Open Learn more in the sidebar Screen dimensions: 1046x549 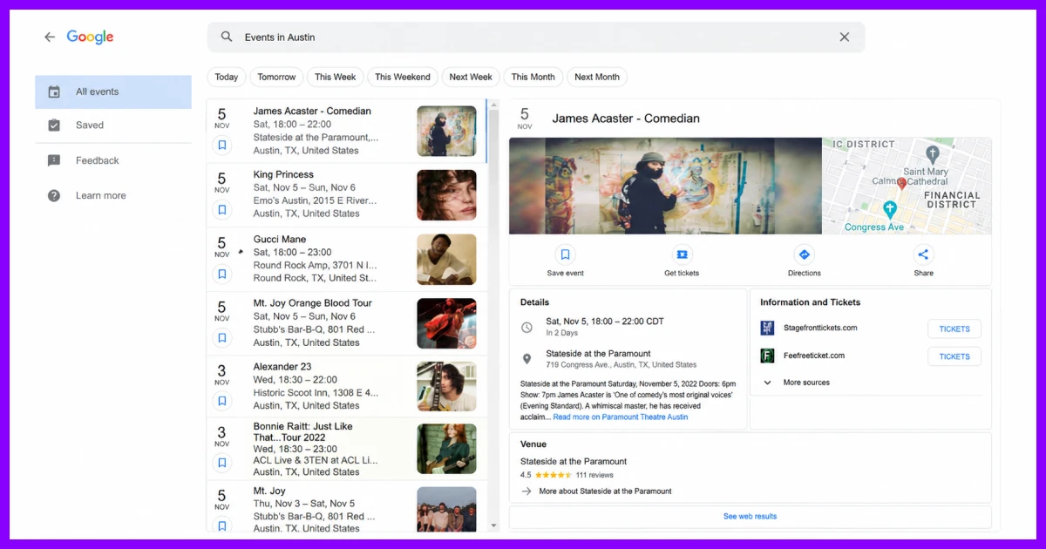tap(113, 195)
